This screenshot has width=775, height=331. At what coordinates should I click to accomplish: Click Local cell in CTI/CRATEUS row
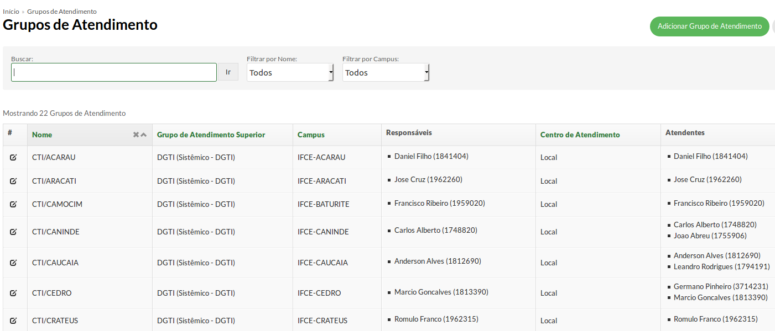tap(549, 321)
